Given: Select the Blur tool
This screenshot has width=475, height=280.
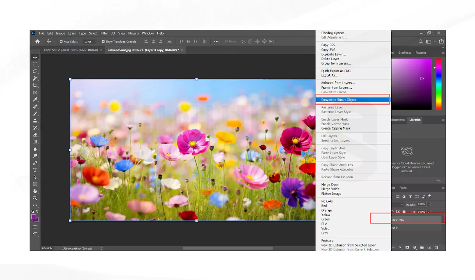Looking at the screenshot, I should tap(35, 149).
